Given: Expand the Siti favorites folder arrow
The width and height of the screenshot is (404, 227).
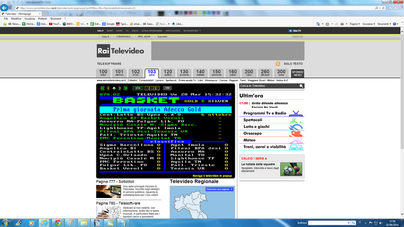Looking at the screenshot, I should tap(88, 24).
